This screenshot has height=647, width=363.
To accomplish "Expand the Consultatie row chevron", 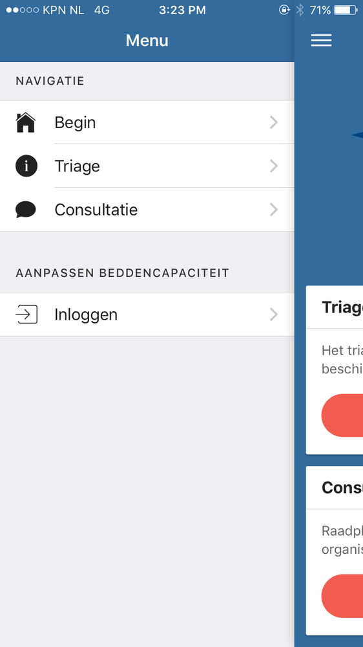I will click(274, 210).
